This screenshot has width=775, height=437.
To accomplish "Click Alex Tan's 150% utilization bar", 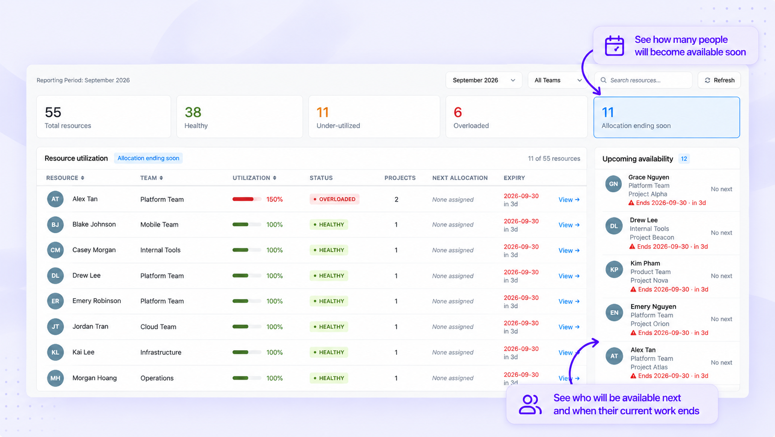I will tap(247, 199).
